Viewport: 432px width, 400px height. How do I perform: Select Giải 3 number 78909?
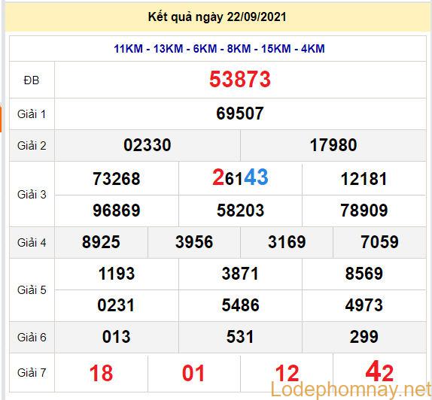tap(364, 211)
